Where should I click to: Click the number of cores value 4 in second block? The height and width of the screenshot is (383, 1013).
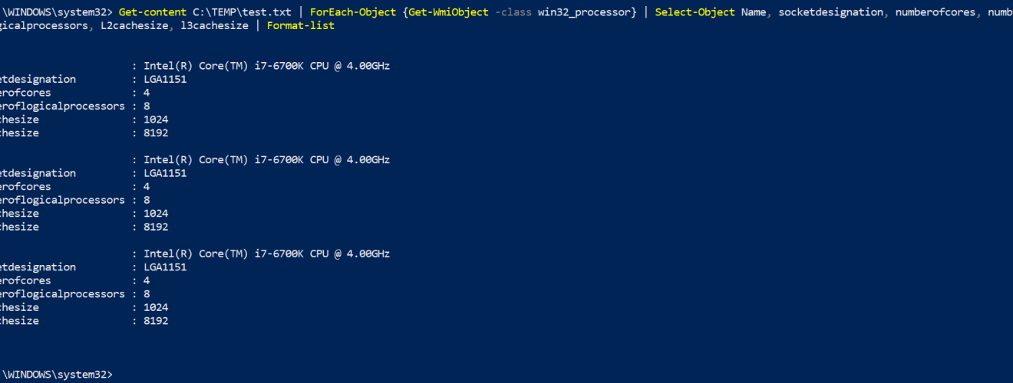(147, 186)
